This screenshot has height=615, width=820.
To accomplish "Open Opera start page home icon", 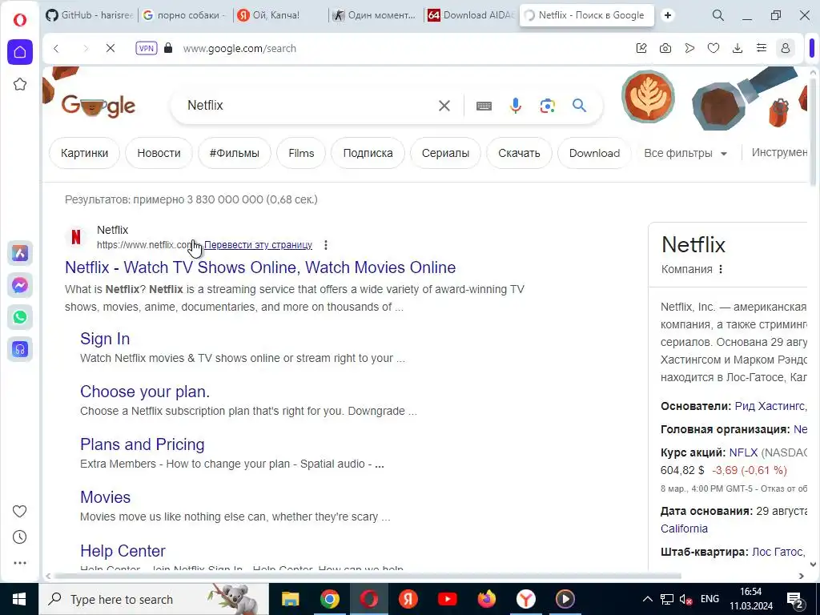I will [x=20, y=52].
